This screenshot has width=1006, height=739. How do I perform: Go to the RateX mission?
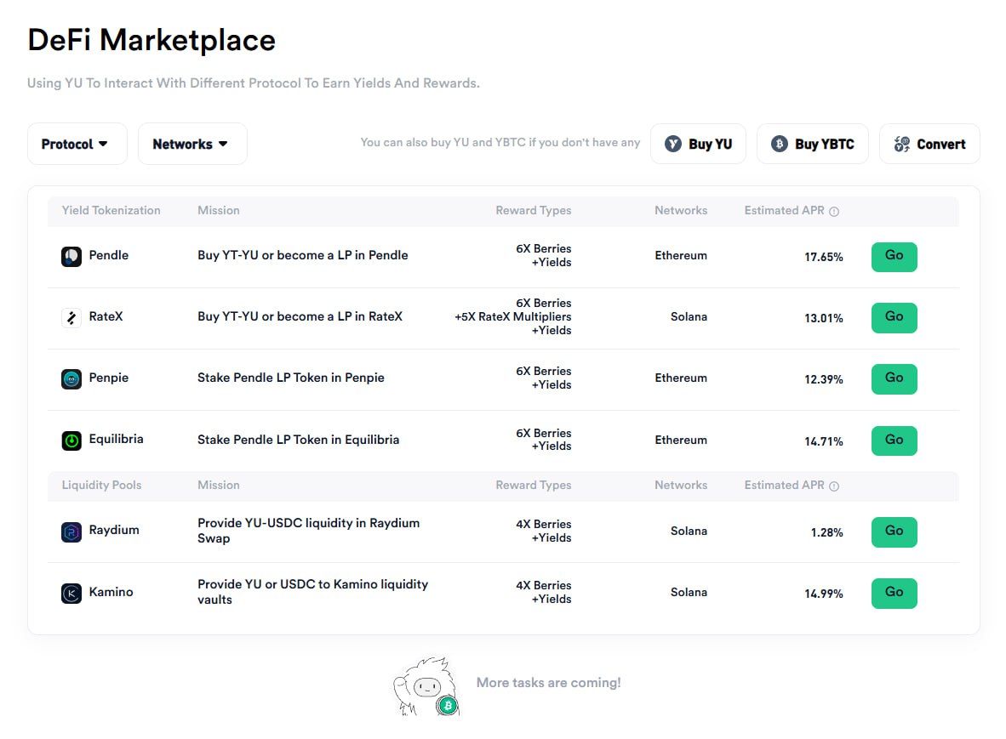point(894,318)
